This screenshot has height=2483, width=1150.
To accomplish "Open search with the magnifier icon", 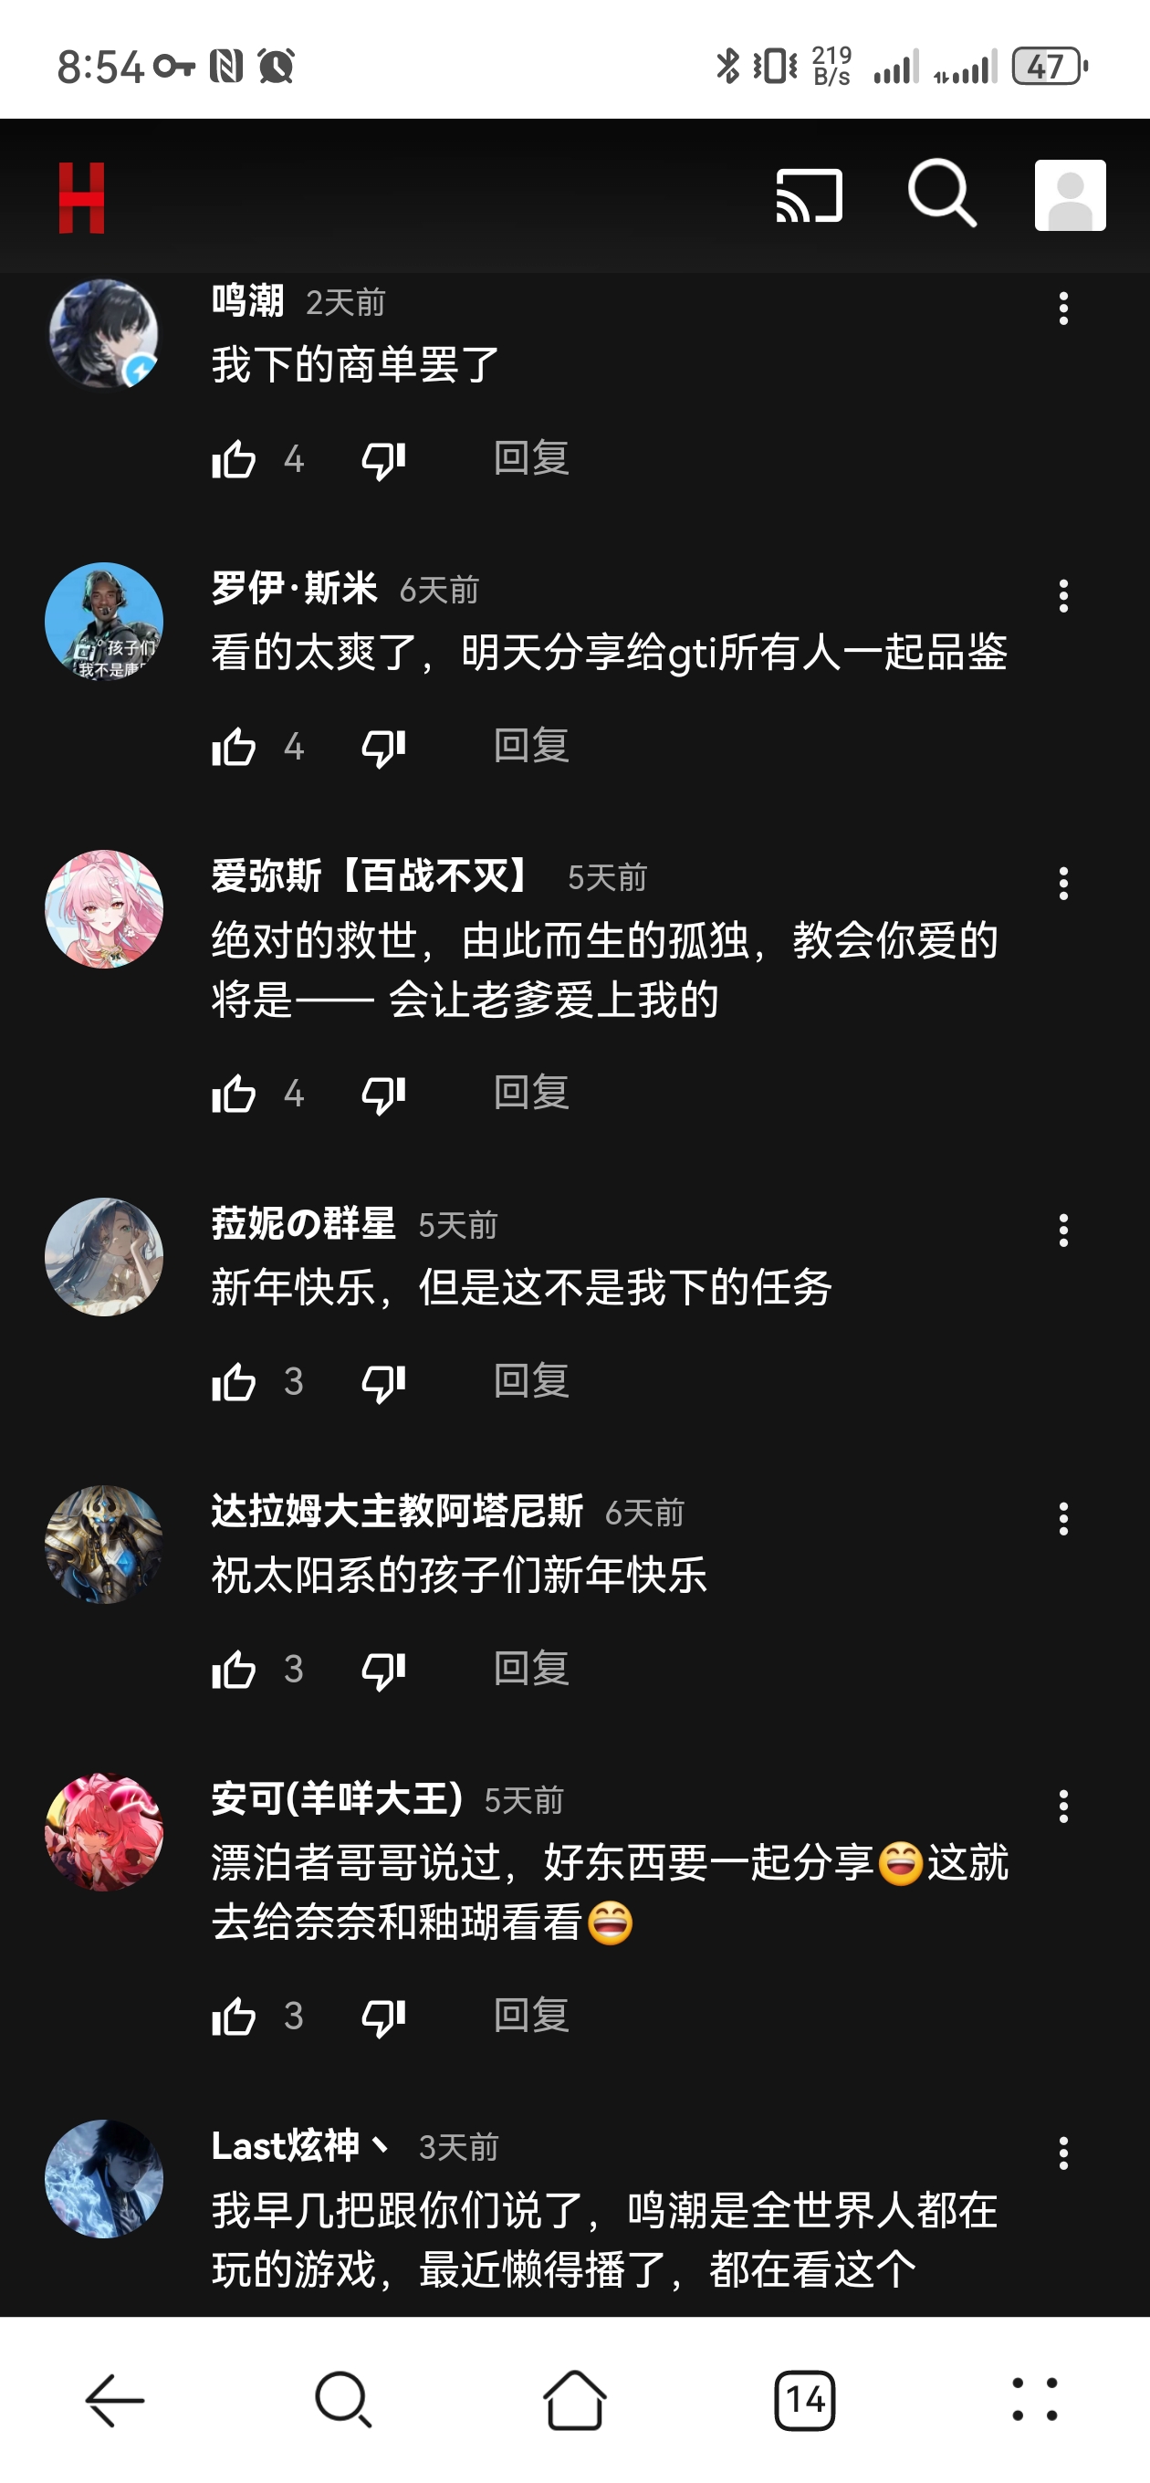I will click(942, 194).
